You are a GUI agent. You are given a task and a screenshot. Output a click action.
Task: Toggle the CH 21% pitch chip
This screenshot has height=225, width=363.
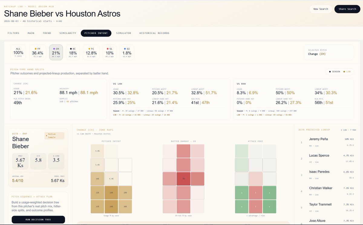click(56, 52)
